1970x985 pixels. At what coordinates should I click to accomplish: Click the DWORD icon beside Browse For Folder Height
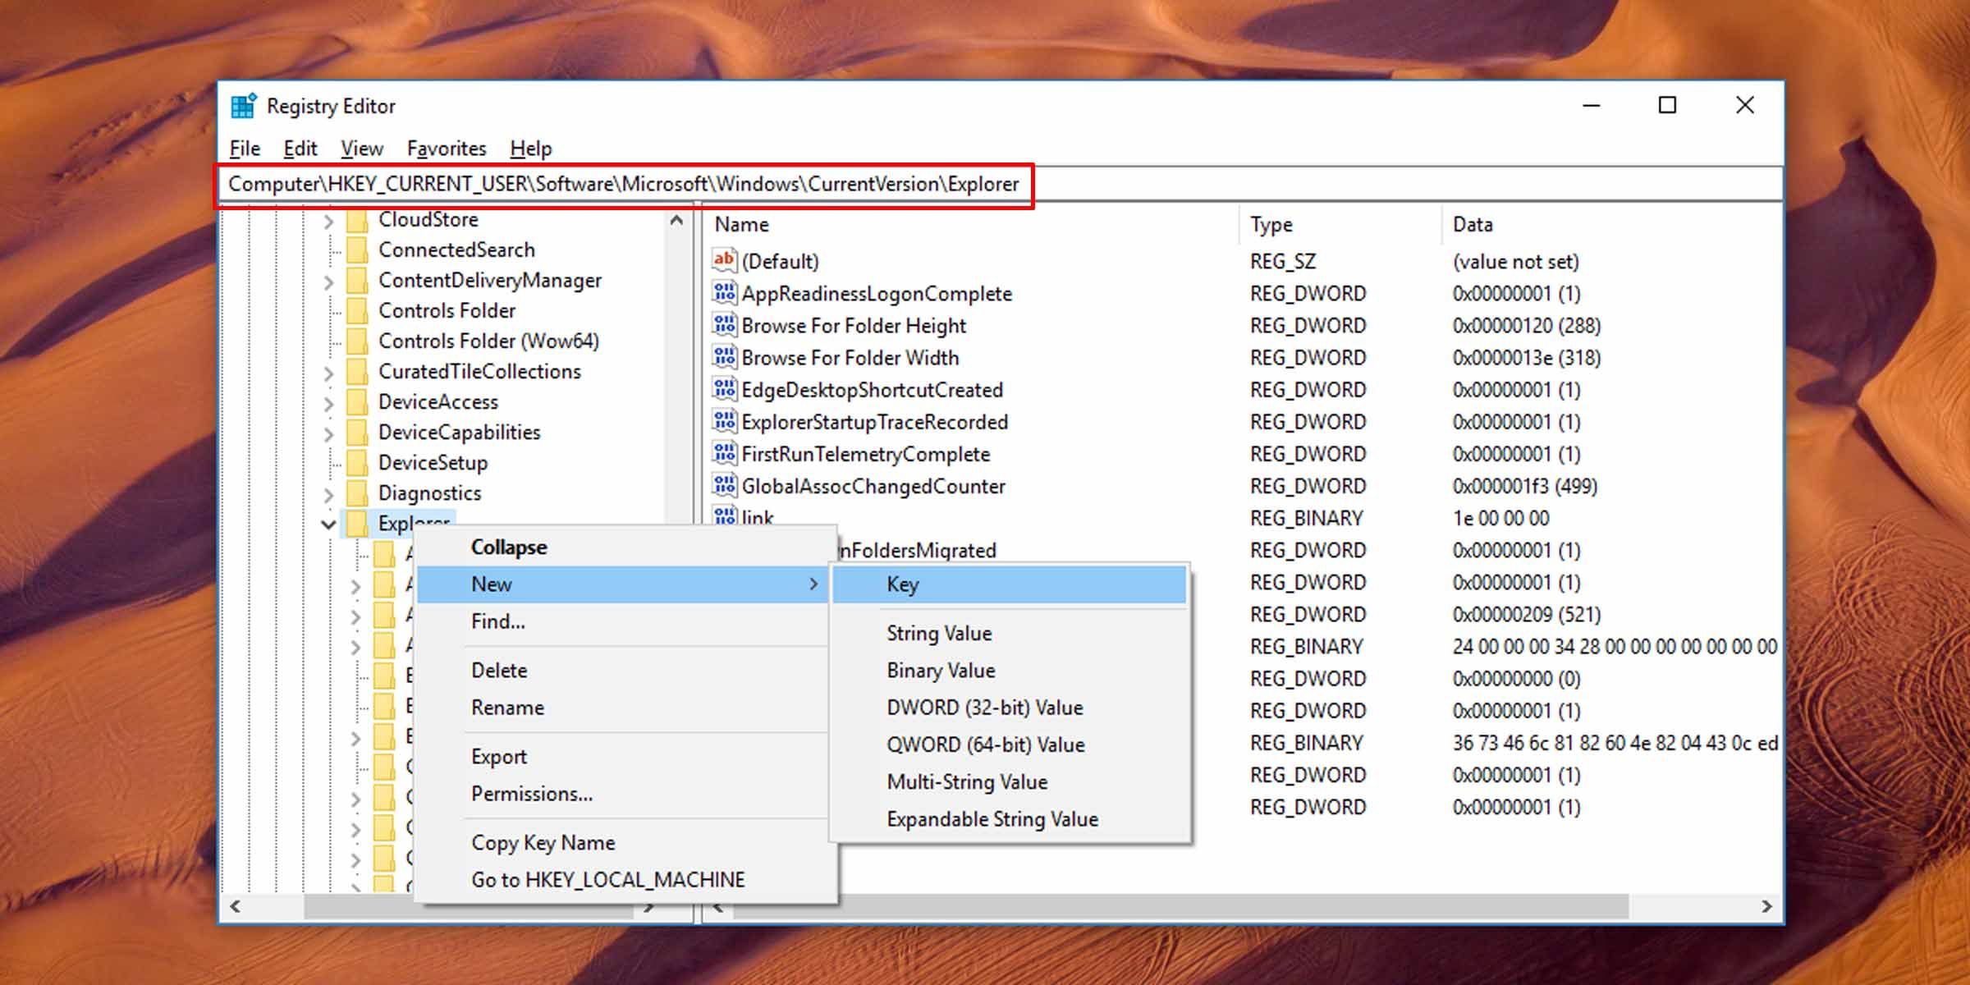tap(726, 325)
